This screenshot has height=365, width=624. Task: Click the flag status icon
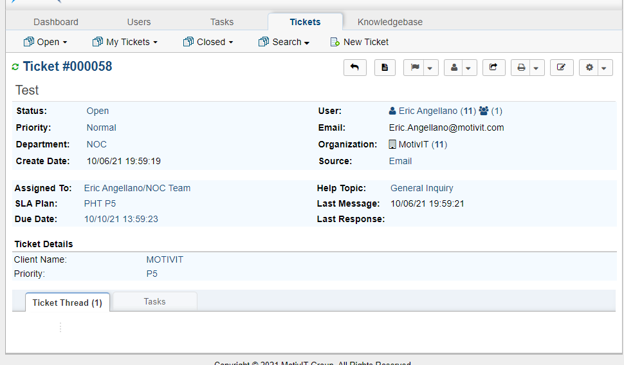(x=415, y=68)
